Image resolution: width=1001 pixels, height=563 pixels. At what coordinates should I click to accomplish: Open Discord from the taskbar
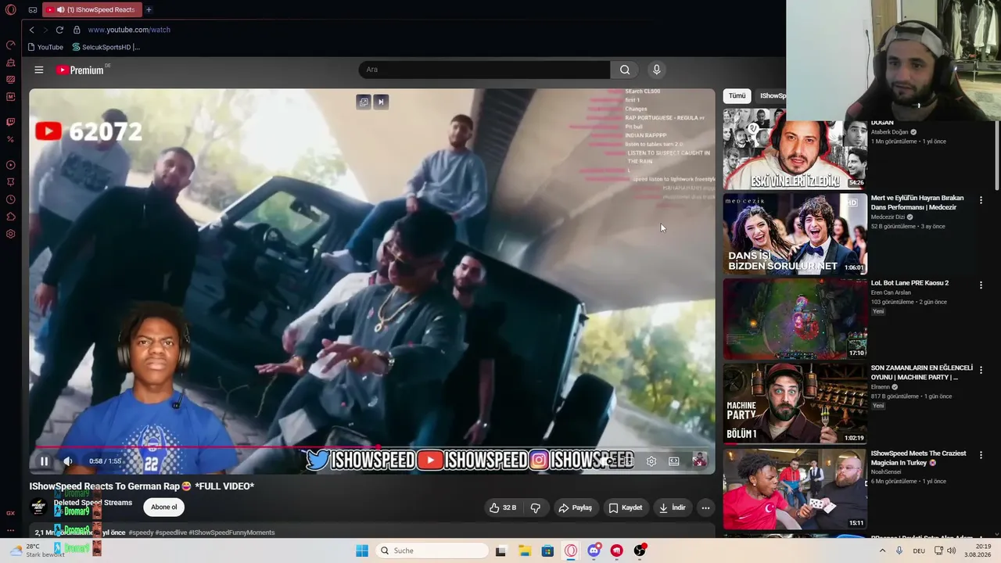click(594, 550)
